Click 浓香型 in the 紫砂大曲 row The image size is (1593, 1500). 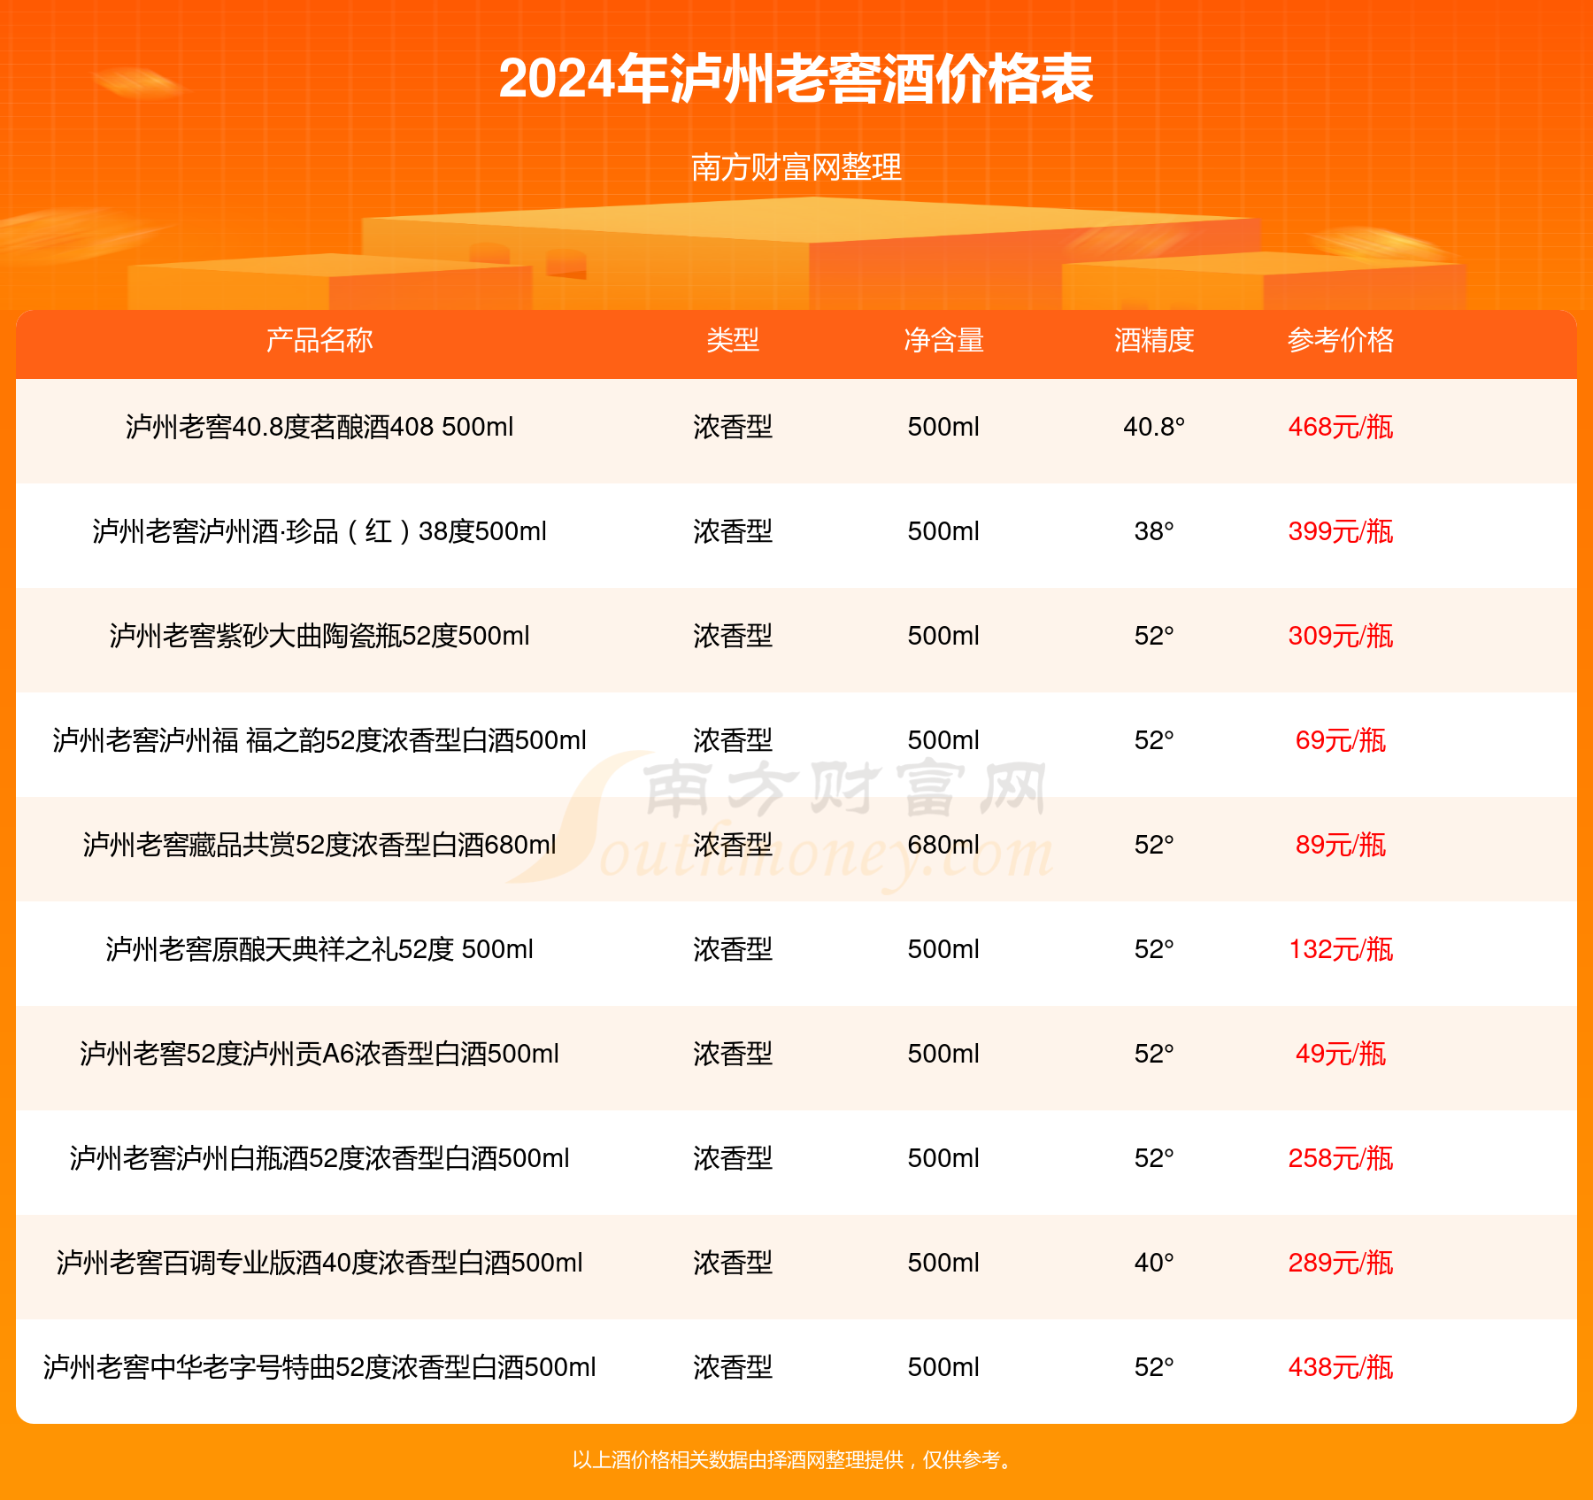tap(733, 636)
